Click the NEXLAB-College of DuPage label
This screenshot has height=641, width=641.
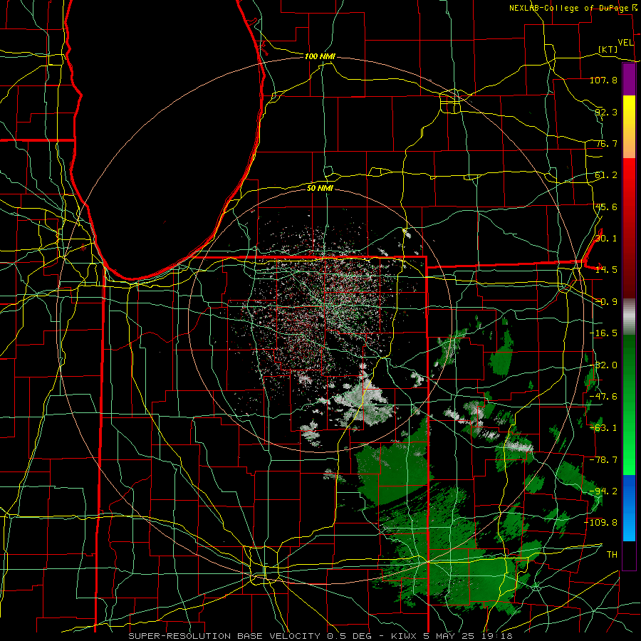[x=570, y=8]
